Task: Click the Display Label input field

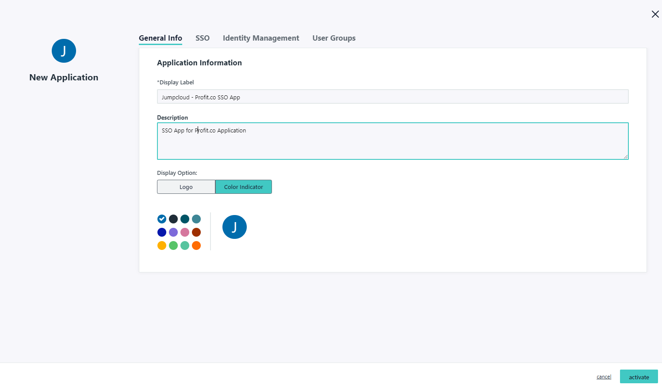Action: 393,97
